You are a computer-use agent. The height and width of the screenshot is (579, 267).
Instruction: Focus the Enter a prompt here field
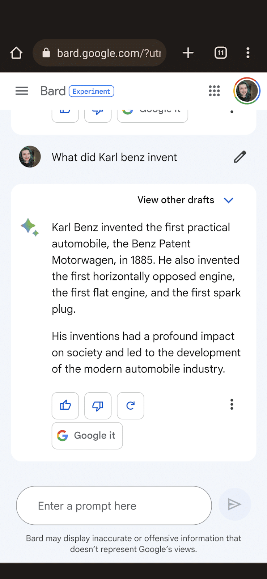pyautogui.click(x=114, y=506)
